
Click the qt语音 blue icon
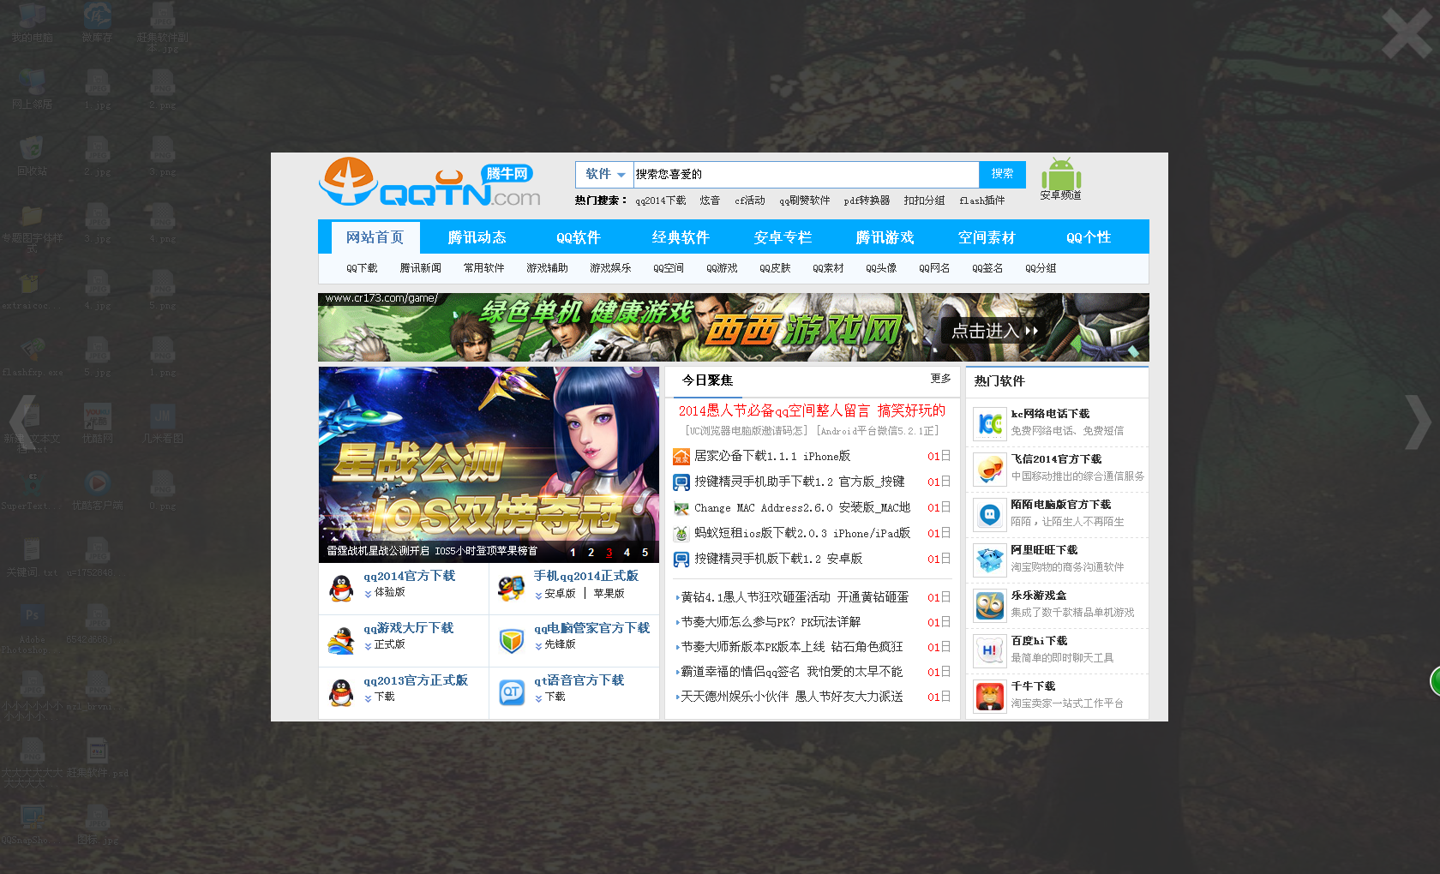pyautogui.click(x=512, y=692)
